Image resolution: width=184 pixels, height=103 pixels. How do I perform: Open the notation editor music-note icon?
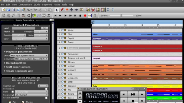(x=13, y=16)
